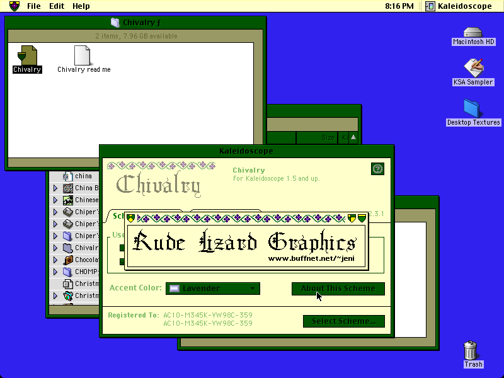The width and height of the screenshot is (504, 378).
Task: Open the Edit menu
Action: click(57, 6)
